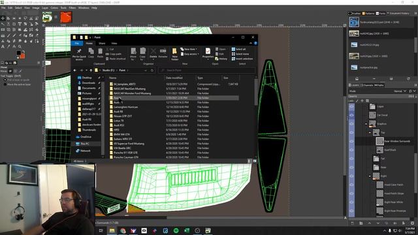Open the Layer menu in GIMP
This screenshot has height=235, width=418.
click(45, 8)
